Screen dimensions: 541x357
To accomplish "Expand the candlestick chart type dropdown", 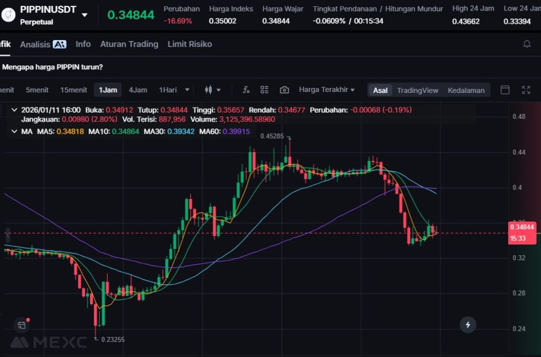I will click(x=212, y=90).
